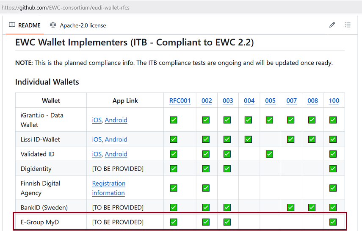Click Finnish Digital Agency 100 check mark

click(333, 188)
